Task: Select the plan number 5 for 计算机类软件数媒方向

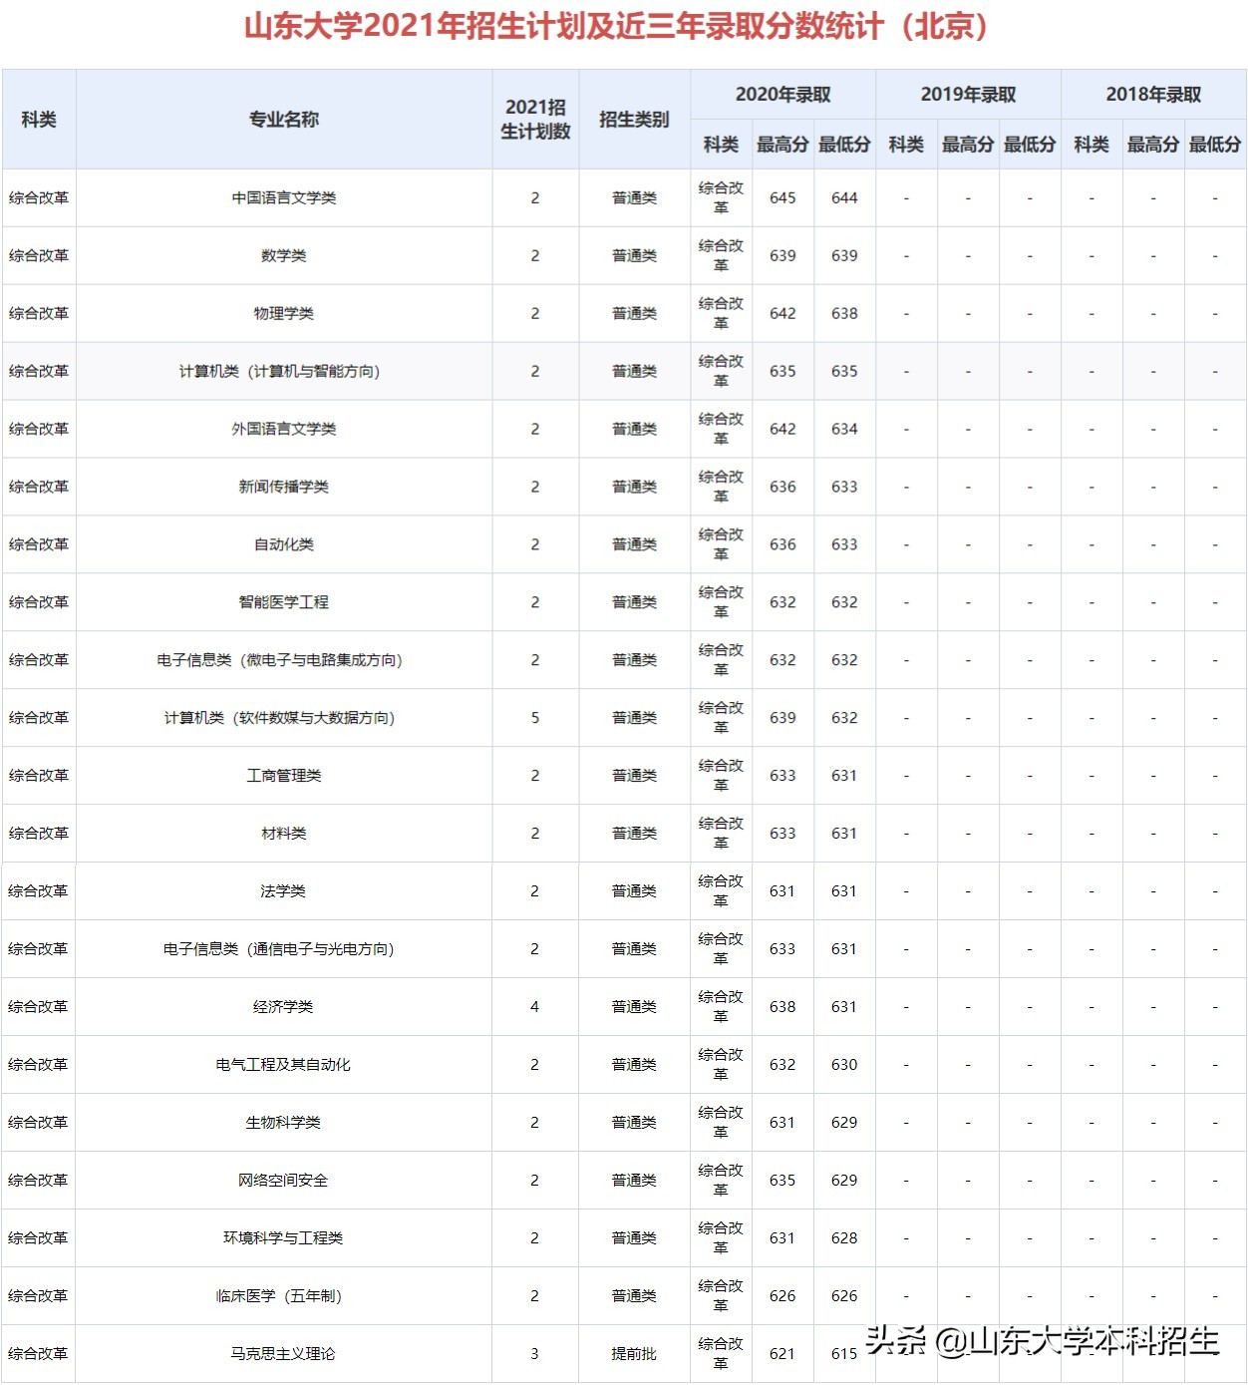Action: (535, 717)
